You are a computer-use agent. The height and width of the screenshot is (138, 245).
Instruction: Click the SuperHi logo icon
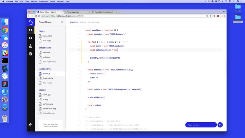(30, 22)
